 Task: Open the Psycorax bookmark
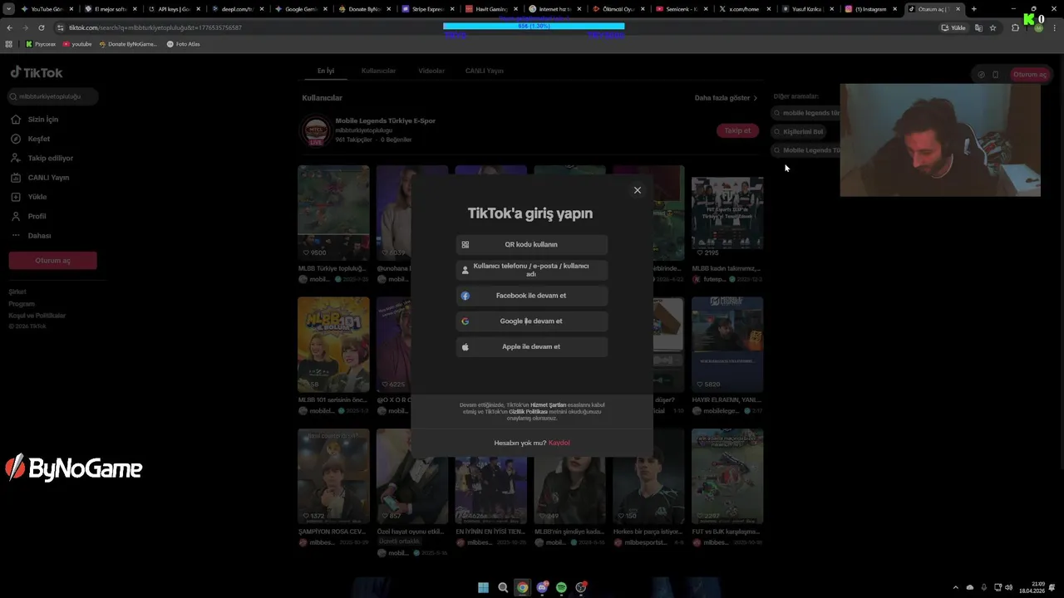[x=41, y=44]
